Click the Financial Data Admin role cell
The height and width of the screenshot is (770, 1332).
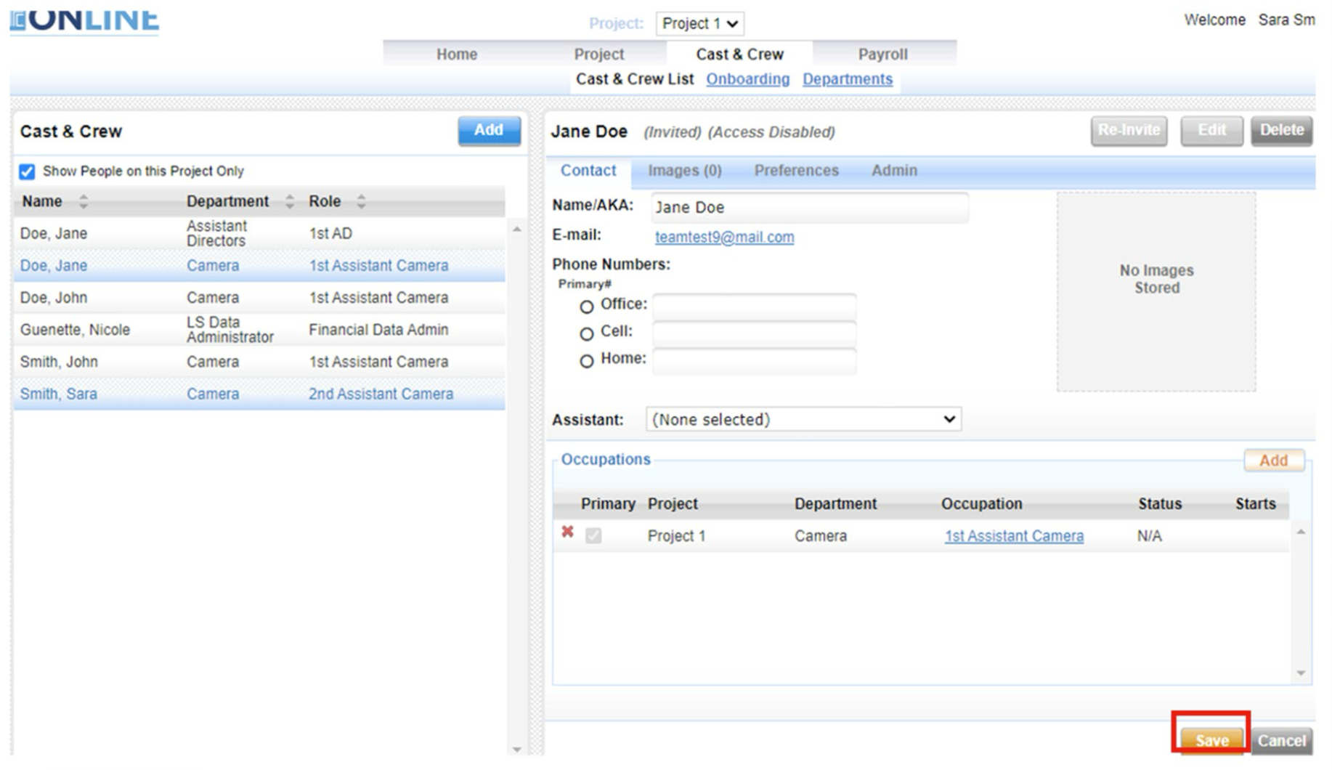click(x=378, y=330)
